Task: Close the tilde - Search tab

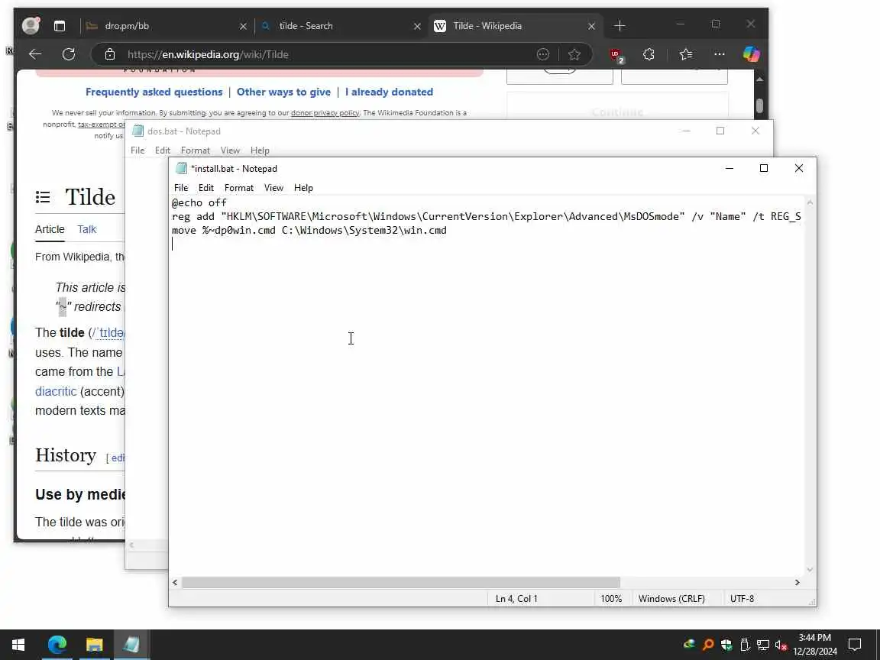Action: point(417,27)
